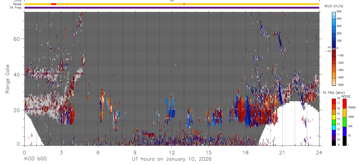359x165 pixels.
Task: Click the red noise spike near 02 UT
Action: (x=53, y=4)
